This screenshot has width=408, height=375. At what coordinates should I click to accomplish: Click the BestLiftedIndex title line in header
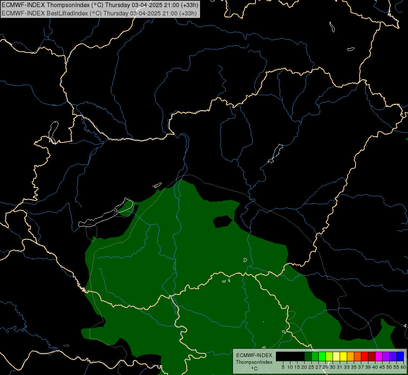click(99, 13)
